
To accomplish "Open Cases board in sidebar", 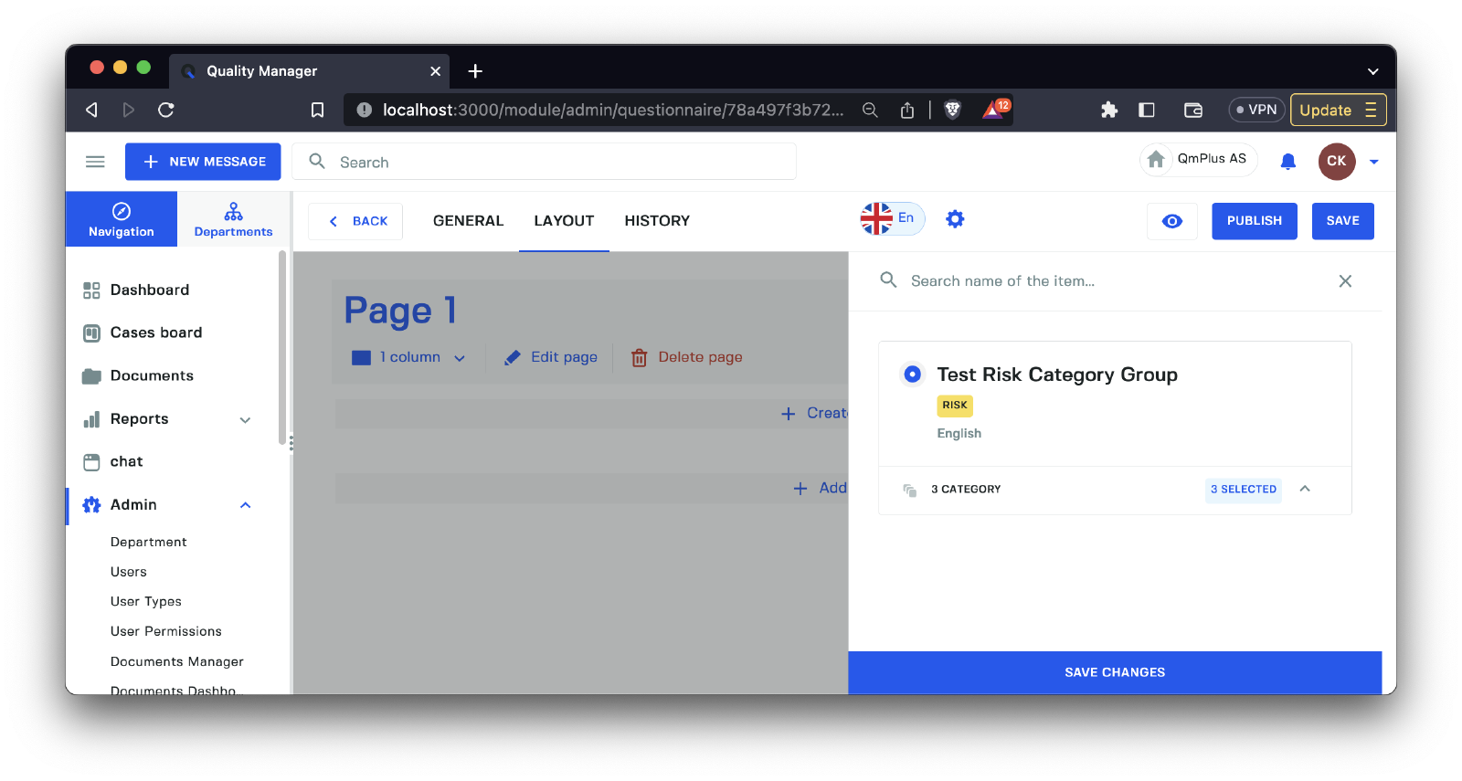I will click(155, 332).
